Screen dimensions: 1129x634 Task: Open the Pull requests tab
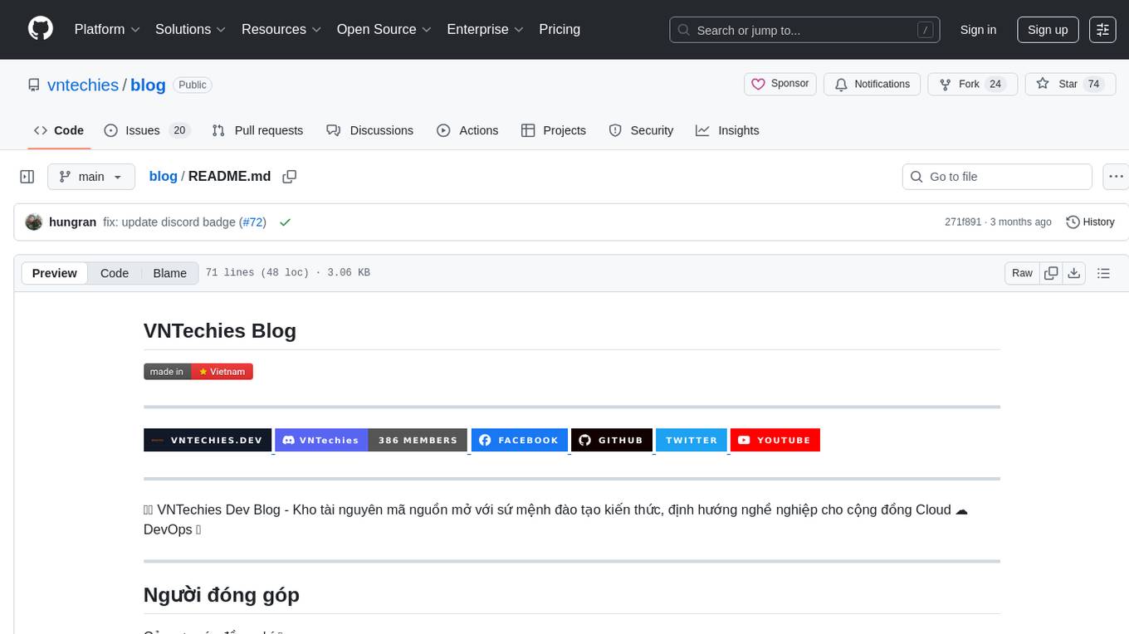point(257,130)
